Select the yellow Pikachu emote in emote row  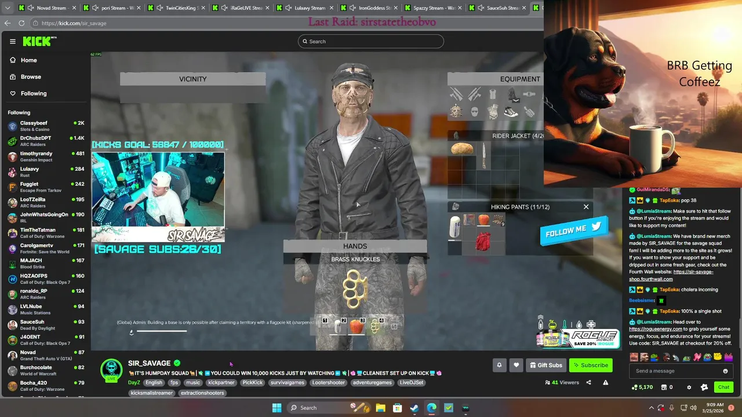[x=718, y=357]
